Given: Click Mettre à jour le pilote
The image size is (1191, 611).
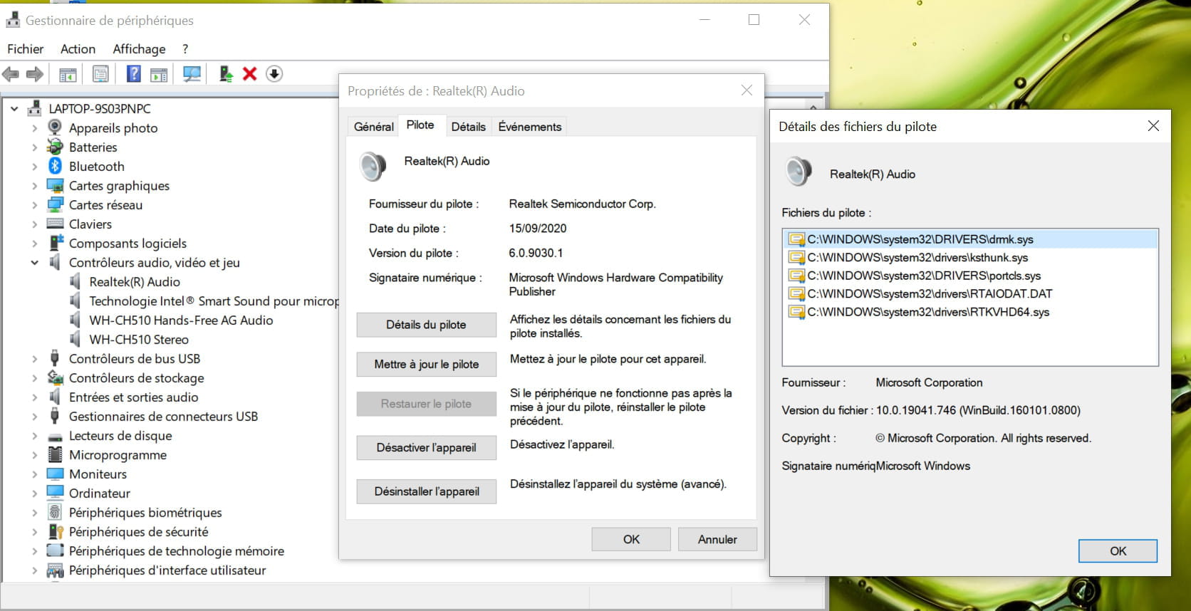Looking at the screenshot, I should 426,365.
